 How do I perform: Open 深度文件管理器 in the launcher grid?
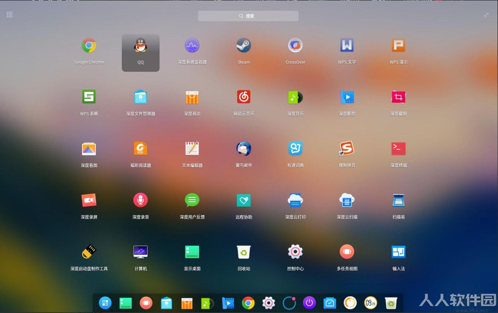(141, 97)
